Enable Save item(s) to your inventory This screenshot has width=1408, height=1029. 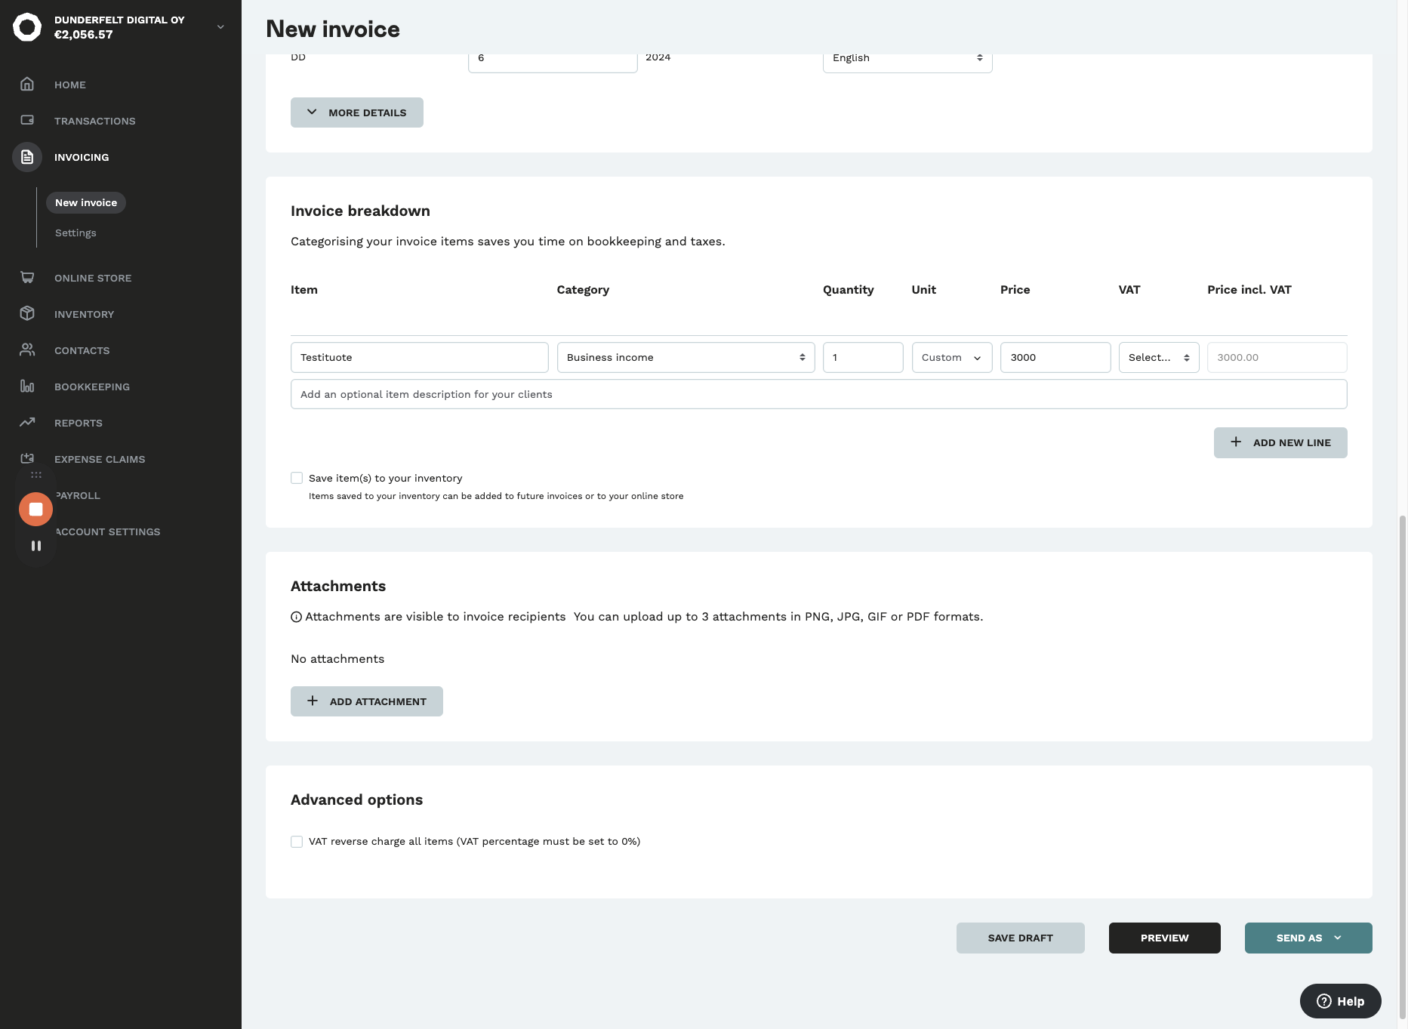pyautogui.click(x=297, y=479)
